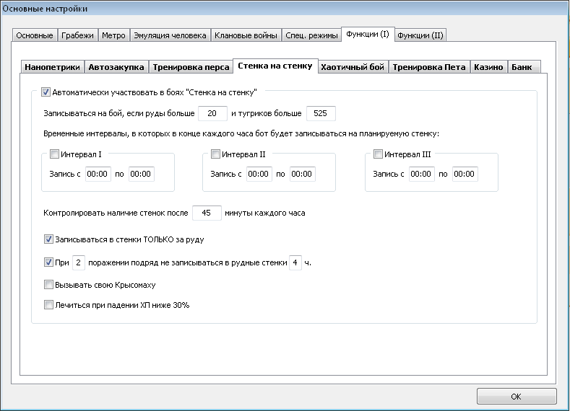Select the Стенка на стенку sub-tab
The height and width of the screenshot is (411, 570).
(x=275, y=66)
